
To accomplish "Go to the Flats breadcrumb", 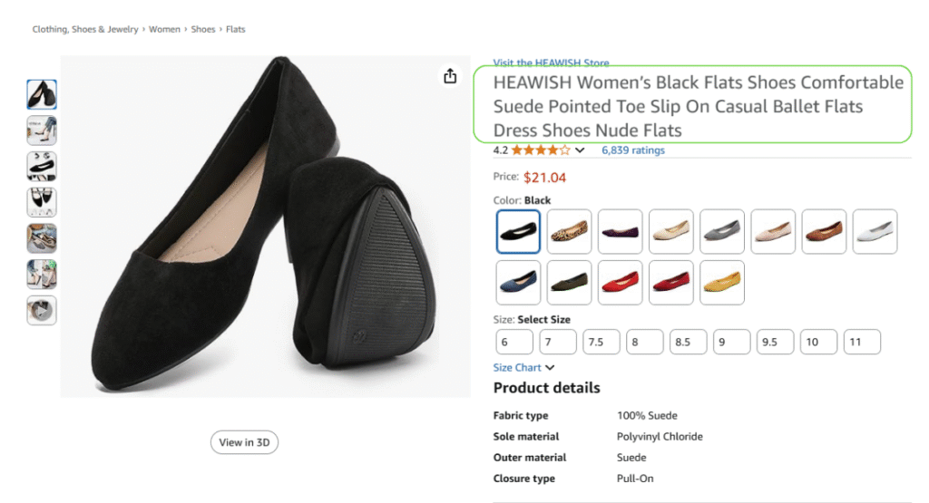I will (x=236, y=29).
